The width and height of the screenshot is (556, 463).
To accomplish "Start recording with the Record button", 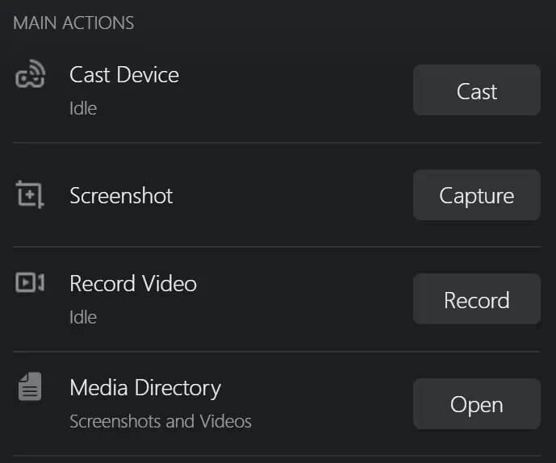I will coord(476,300).
